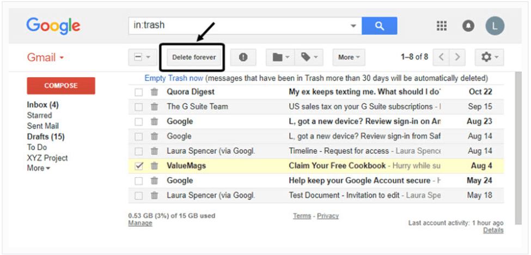531x255 pixels.
Task: Open the notifications bell
Action: click(x=468, y=26)
